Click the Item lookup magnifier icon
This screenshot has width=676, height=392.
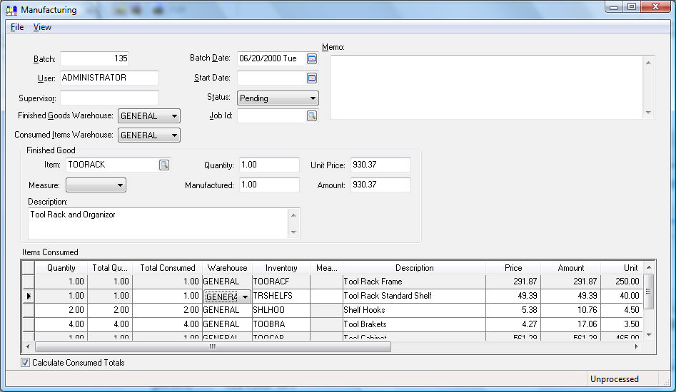click(x=164, y=165)
